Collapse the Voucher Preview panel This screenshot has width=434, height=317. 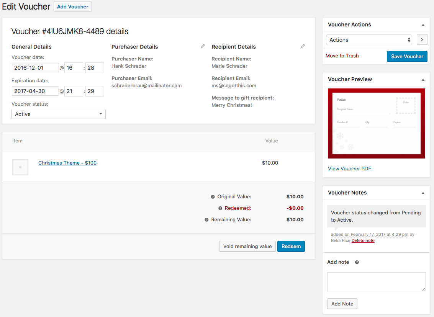[x=423, y=79]
